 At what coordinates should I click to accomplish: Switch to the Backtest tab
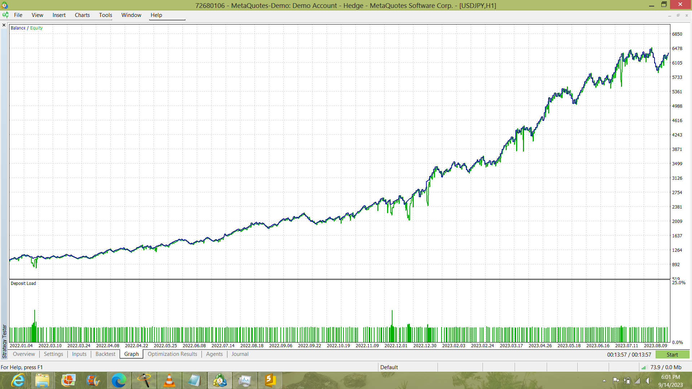(x=105, y=354)
